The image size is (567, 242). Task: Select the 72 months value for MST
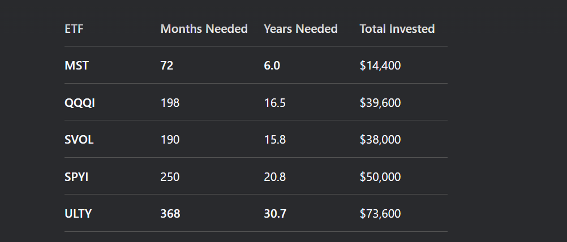click(167, 66)
